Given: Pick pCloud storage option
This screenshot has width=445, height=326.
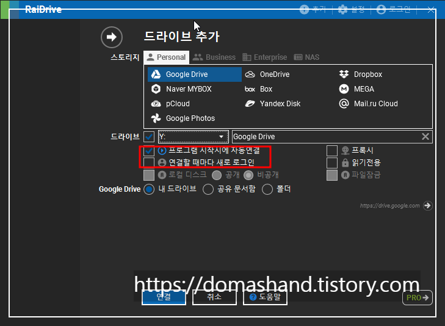Looking at the screenshot, I should [x=170, y=104].
